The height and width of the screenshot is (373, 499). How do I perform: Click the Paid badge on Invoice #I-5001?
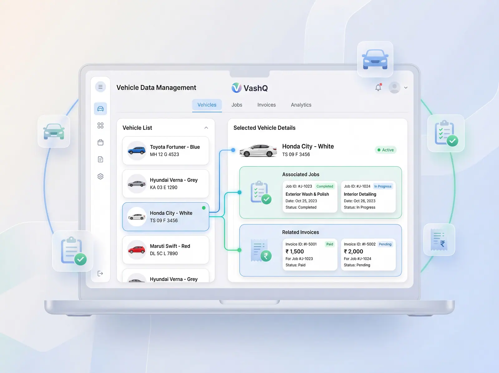tap(329, 244)
